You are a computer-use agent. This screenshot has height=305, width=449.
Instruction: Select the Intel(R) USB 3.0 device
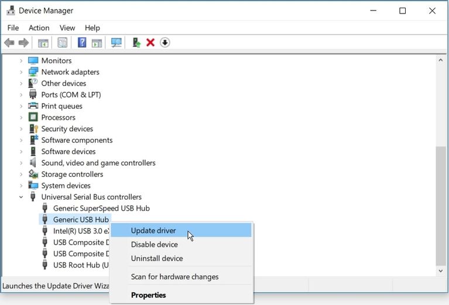coord(81,231)
